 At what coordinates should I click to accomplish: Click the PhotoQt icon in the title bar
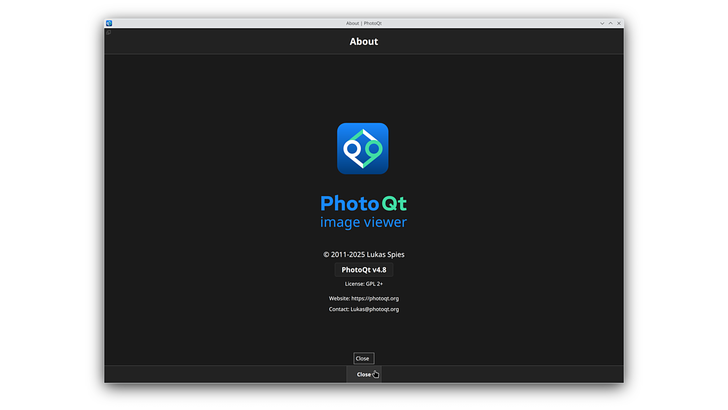[x=109, y=23]
